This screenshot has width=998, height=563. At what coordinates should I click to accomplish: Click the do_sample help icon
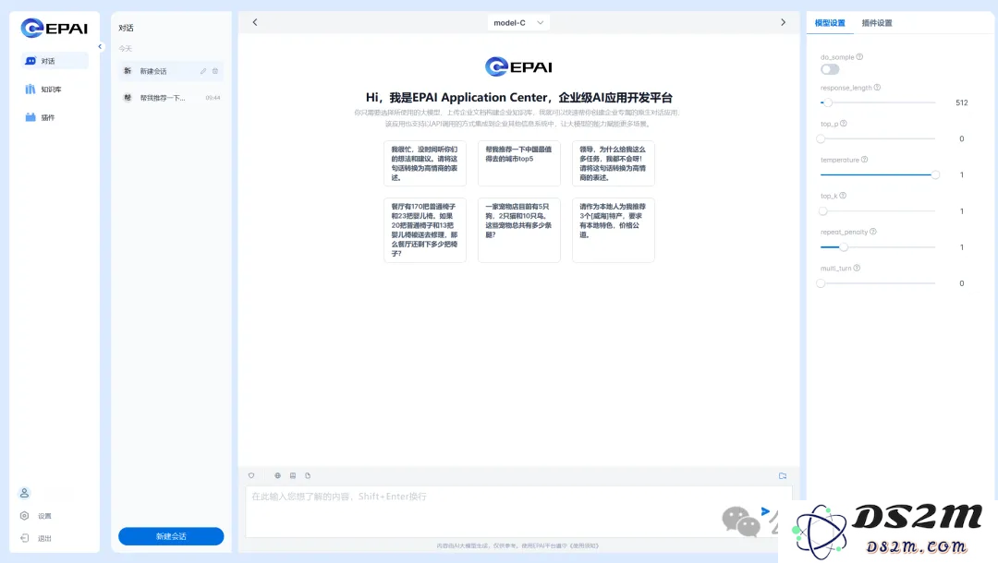(x=859, y=56)
